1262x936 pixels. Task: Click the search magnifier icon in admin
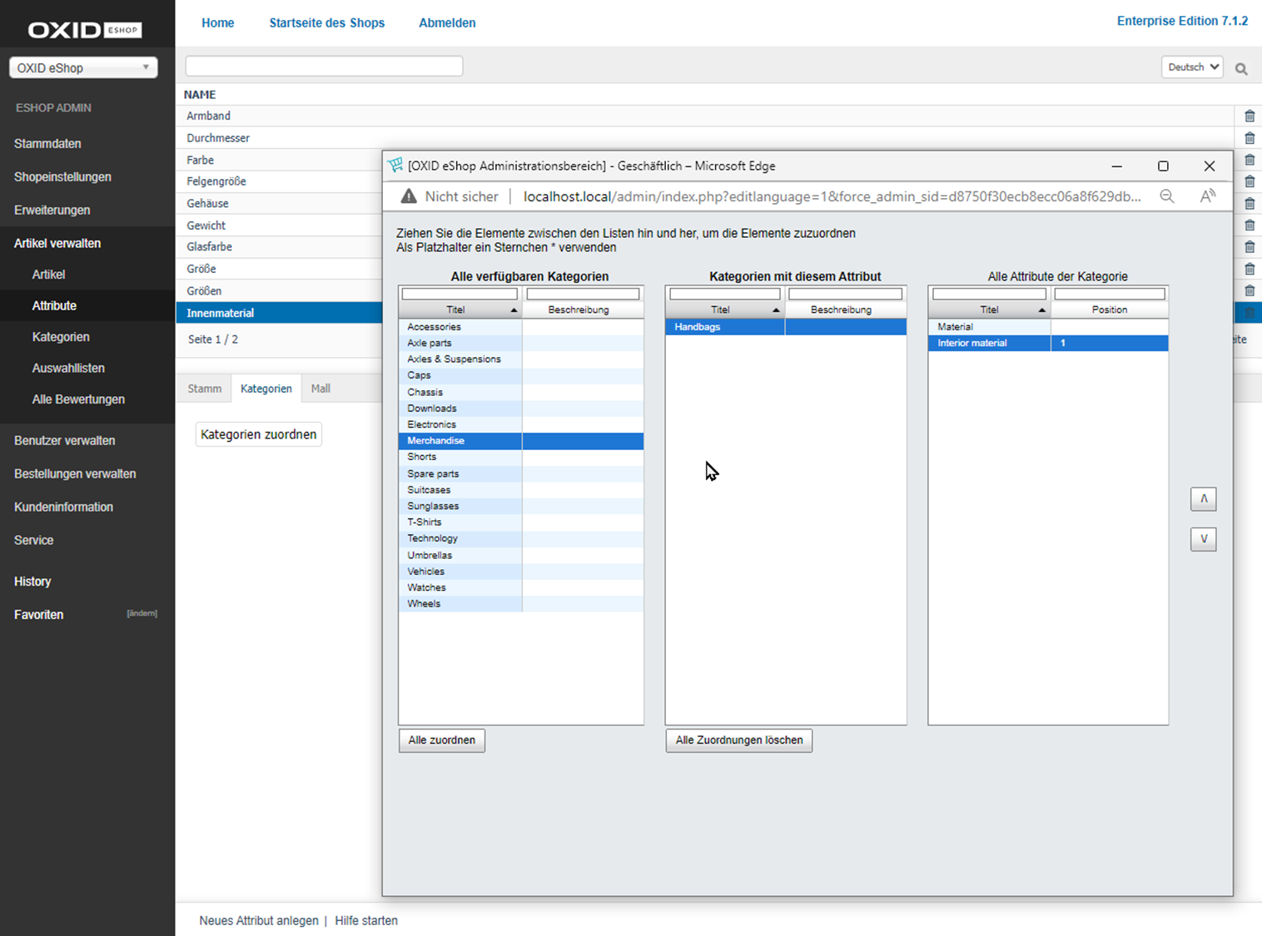(1241, 69)
